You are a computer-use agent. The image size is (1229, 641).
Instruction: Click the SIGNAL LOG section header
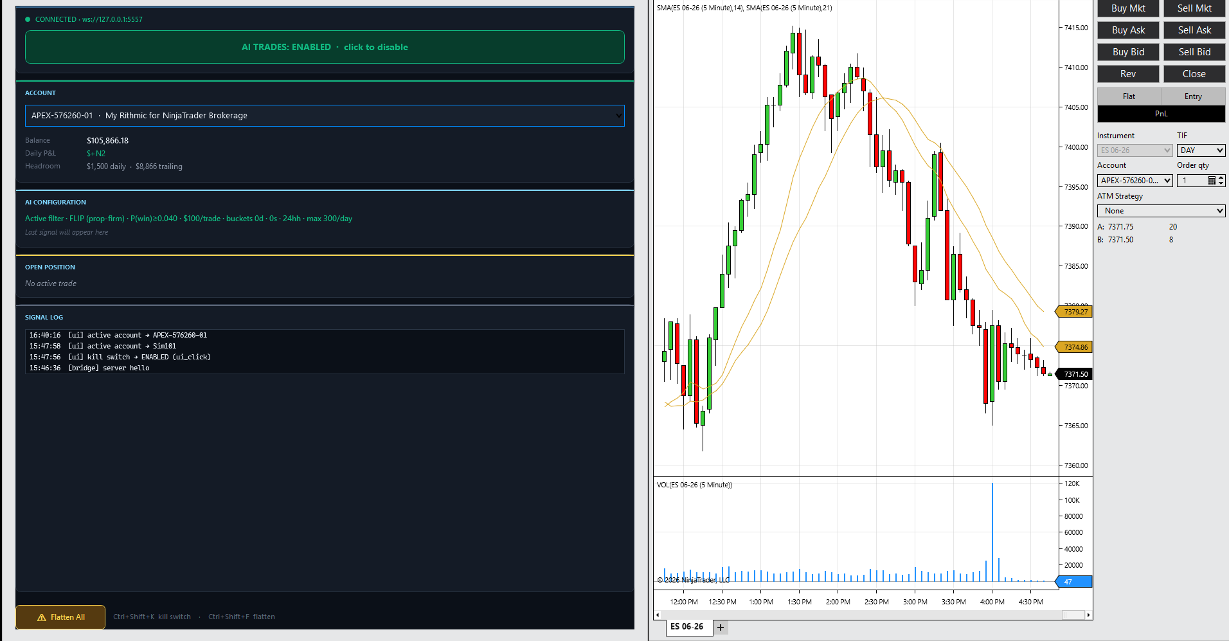(44, 318)
